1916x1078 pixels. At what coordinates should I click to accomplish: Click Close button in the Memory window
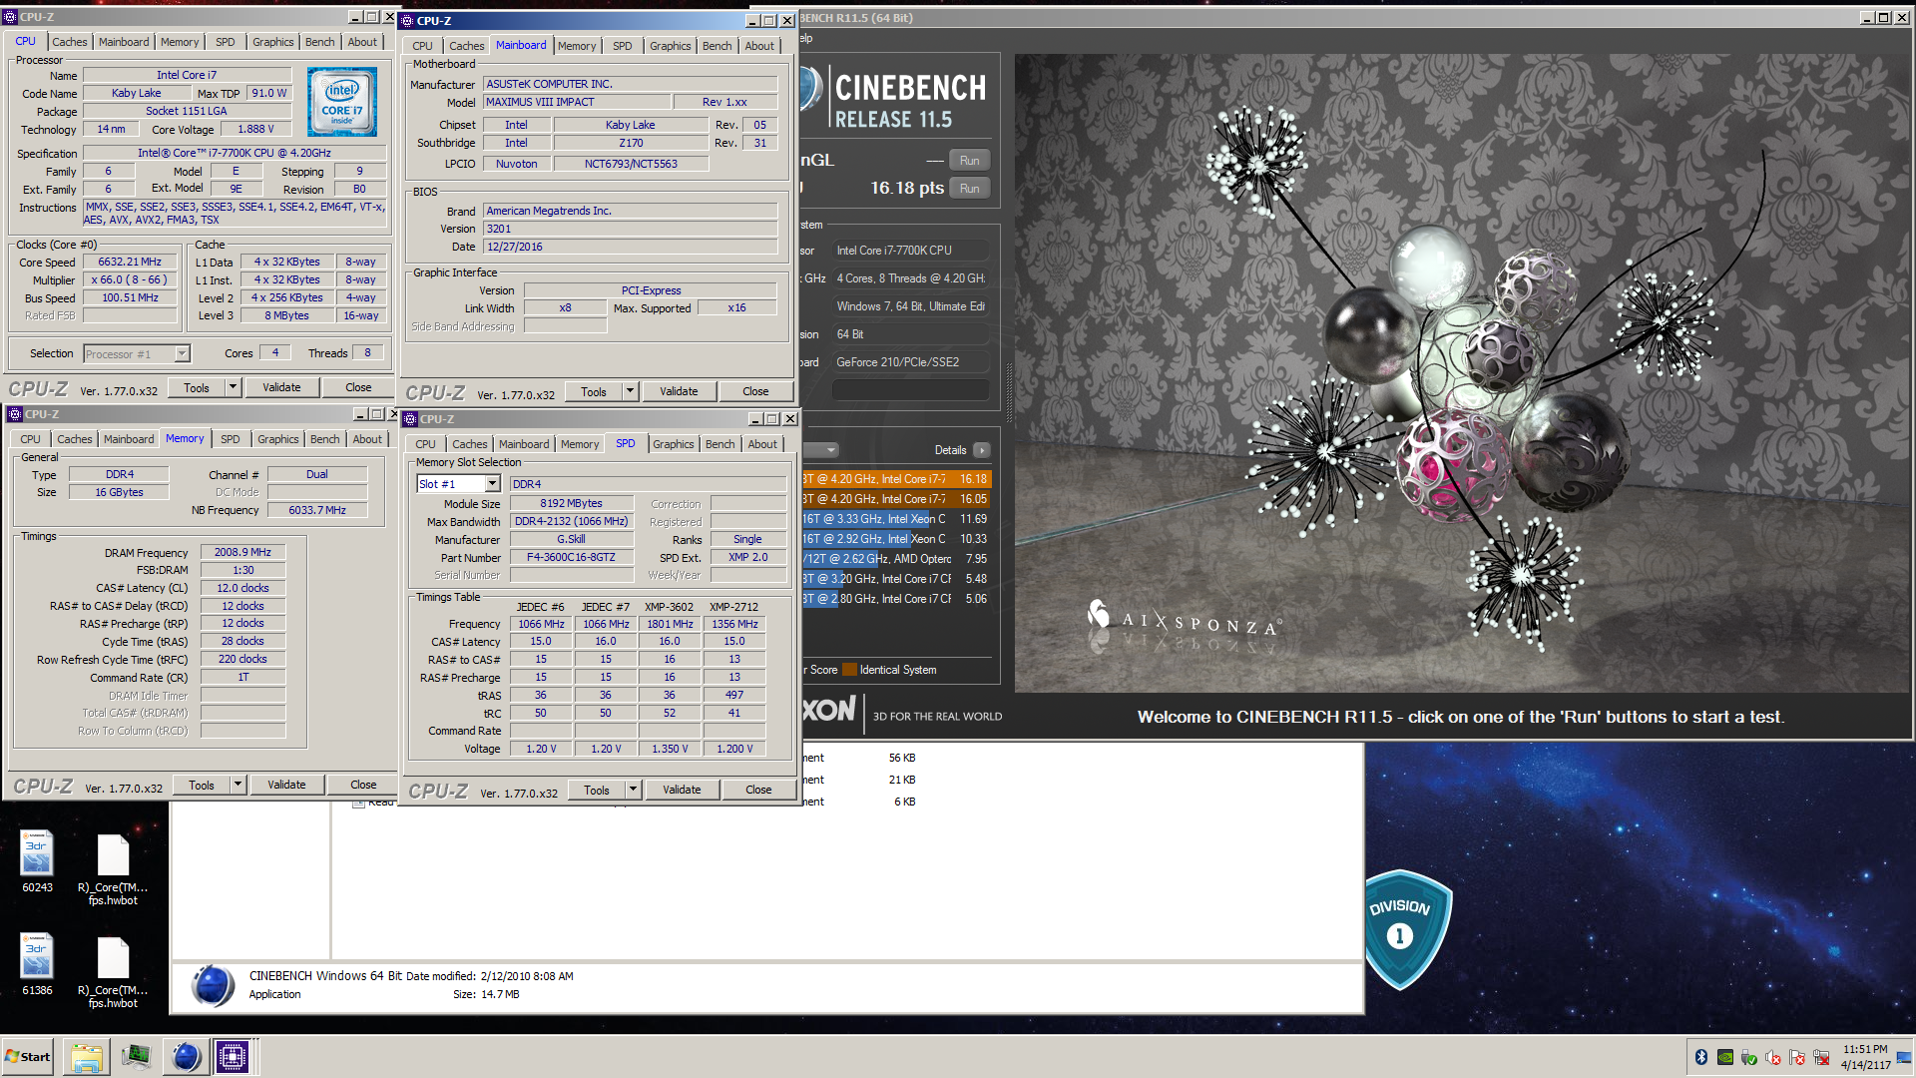pyautogui.click(x=363, y=785)
